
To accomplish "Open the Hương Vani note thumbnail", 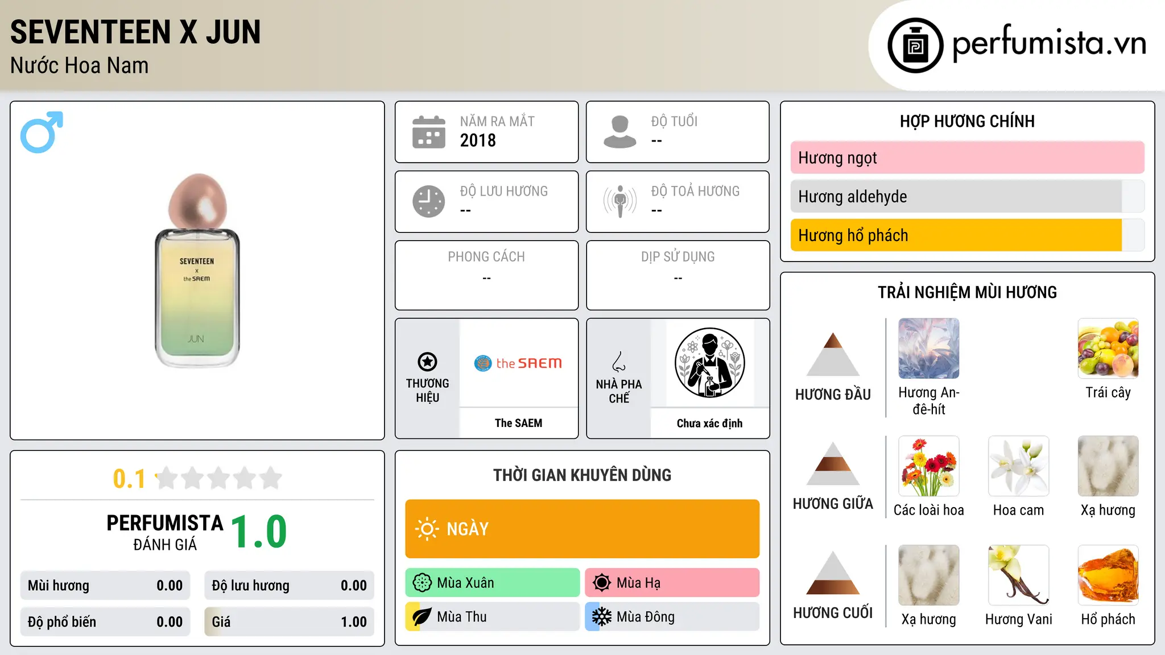I will (1018, 575).
